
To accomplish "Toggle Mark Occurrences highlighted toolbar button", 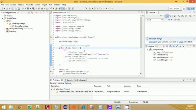I will (x=63, y=9).
